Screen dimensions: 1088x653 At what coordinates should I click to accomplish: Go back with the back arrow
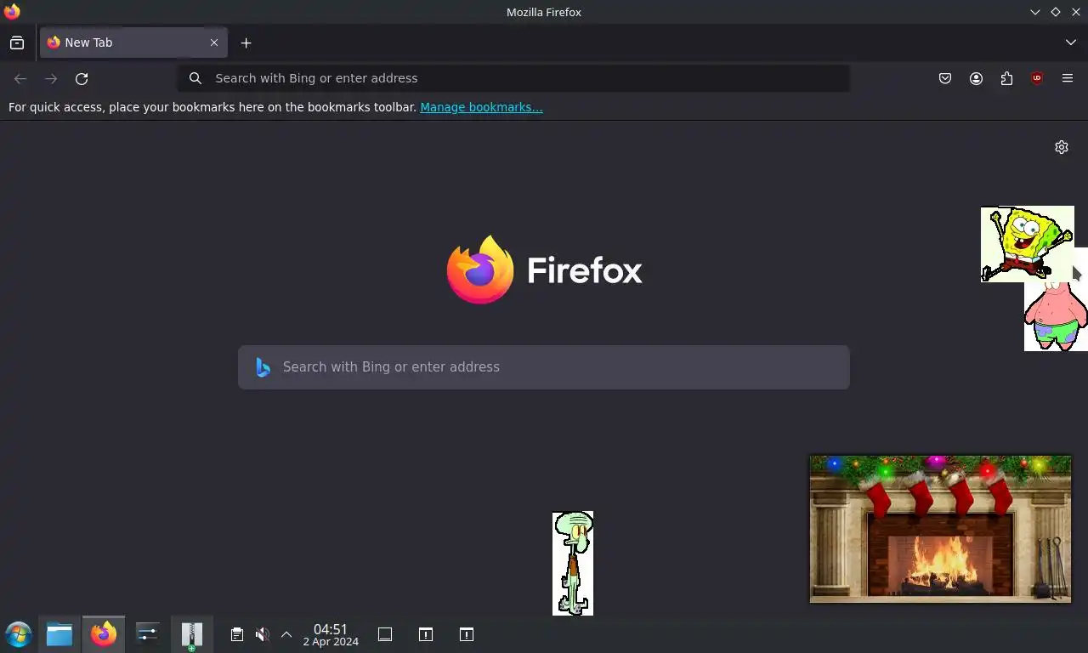[20, 78]
